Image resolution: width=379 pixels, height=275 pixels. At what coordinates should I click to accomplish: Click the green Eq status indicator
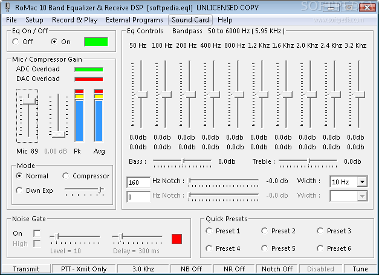tap(96, 42)
